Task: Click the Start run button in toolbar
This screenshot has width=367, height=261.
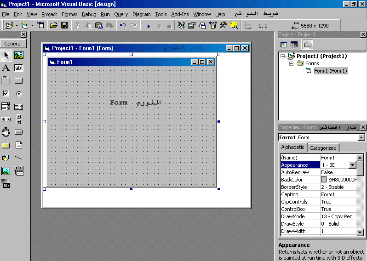Action: 149,26
